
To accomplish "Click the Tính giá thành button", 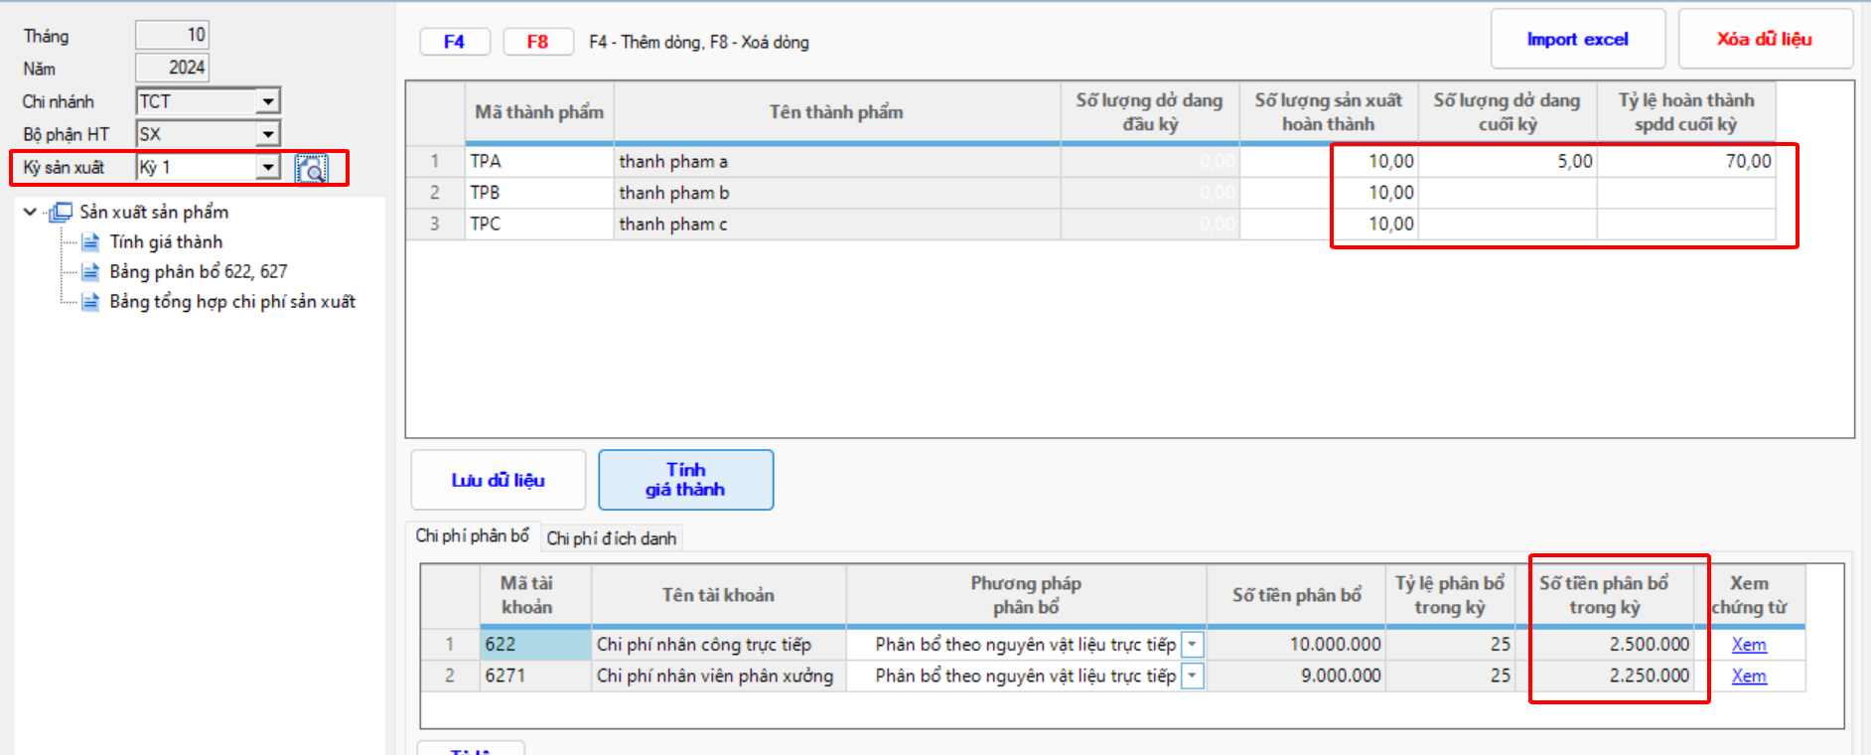I will point(685,480).
